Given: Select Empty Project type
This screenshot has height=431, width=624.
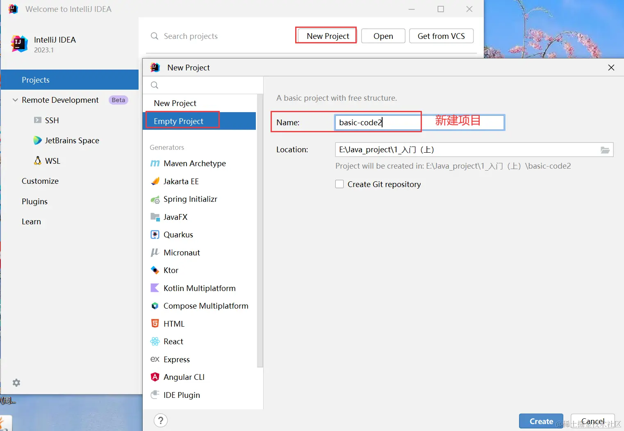Looking at the screenshot, I should 199,121.
